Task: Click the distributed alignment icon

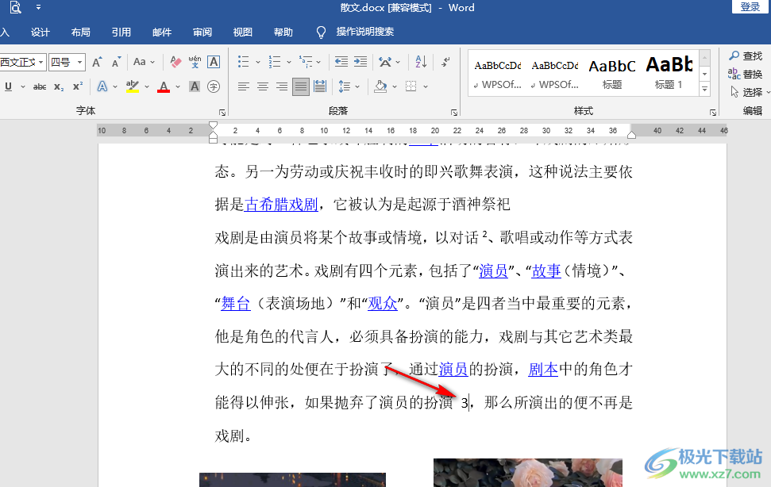Action: [320, 86]
